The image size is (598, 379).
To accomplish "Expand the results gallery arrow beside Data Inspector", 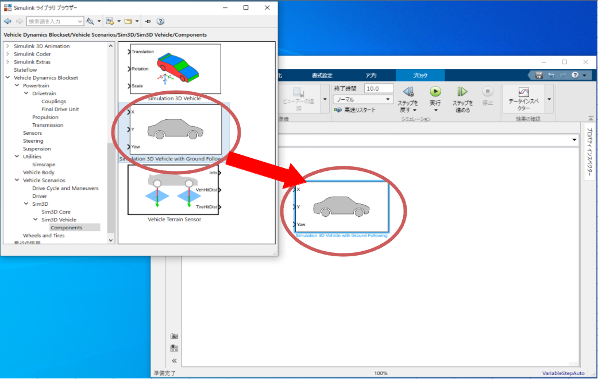I will click(549, 99).
